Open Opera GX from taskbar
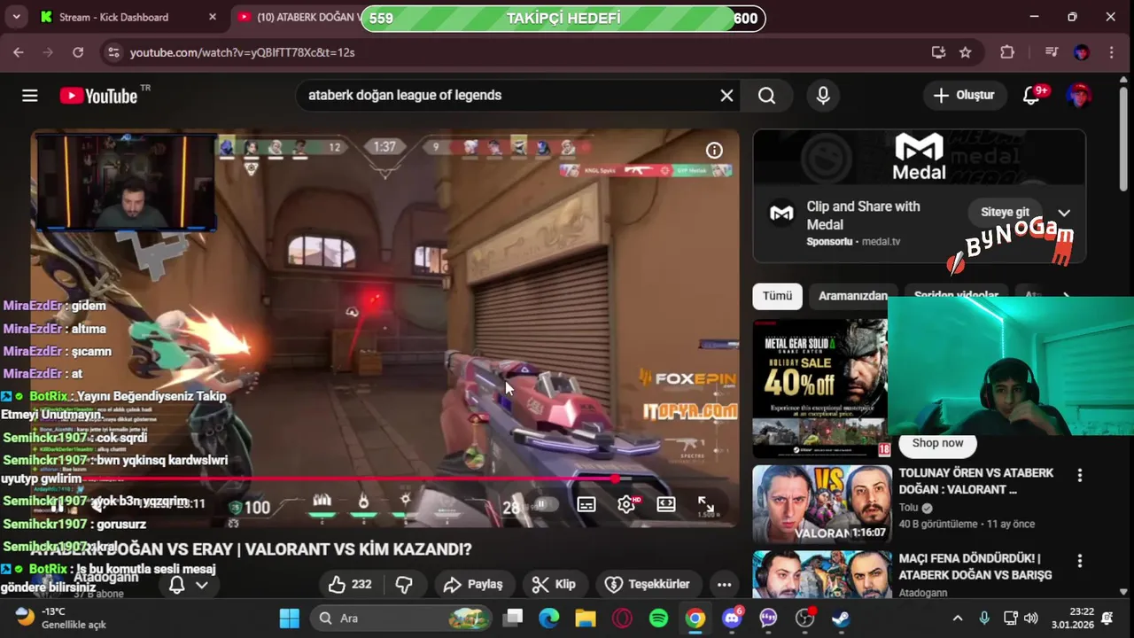1134x638 pixels. [622, 618]
